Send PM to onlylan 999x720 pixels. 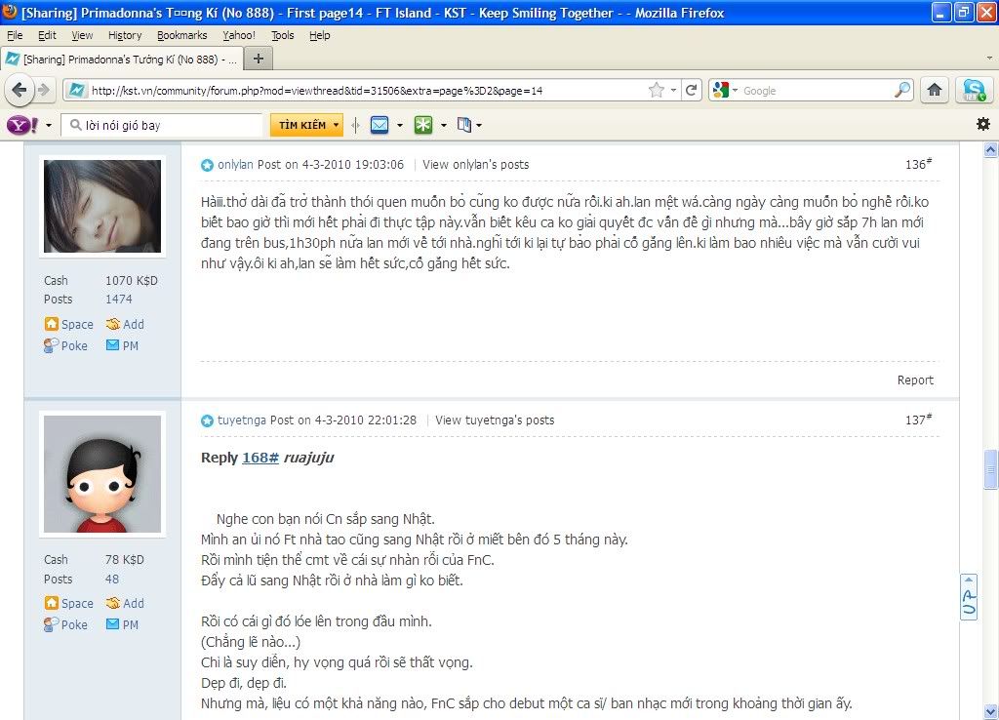point(122,345)
